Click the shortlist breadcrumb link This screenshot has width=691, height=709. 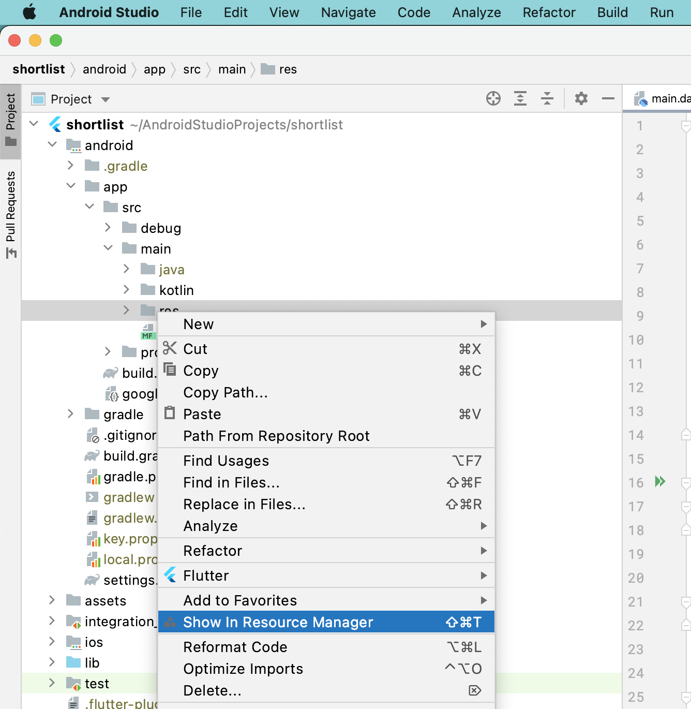pos(39,69)
